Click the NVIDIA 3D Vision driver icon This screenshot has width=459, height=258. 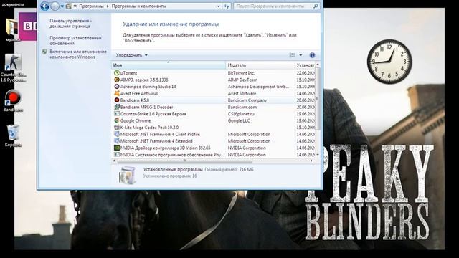coord(116,148)
